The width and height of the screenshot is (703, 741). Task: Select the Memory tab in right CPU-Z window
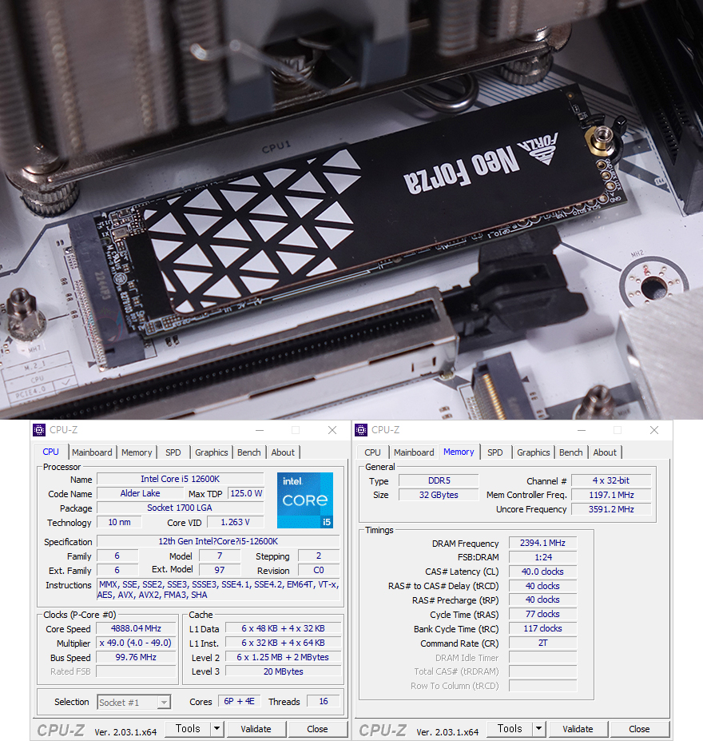[x=459, y=452]
